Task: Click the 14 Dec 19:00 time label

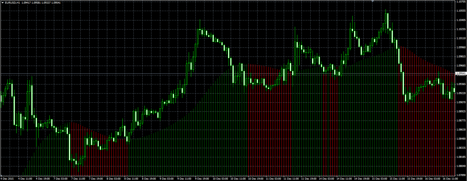Action: tap(362, 179)
